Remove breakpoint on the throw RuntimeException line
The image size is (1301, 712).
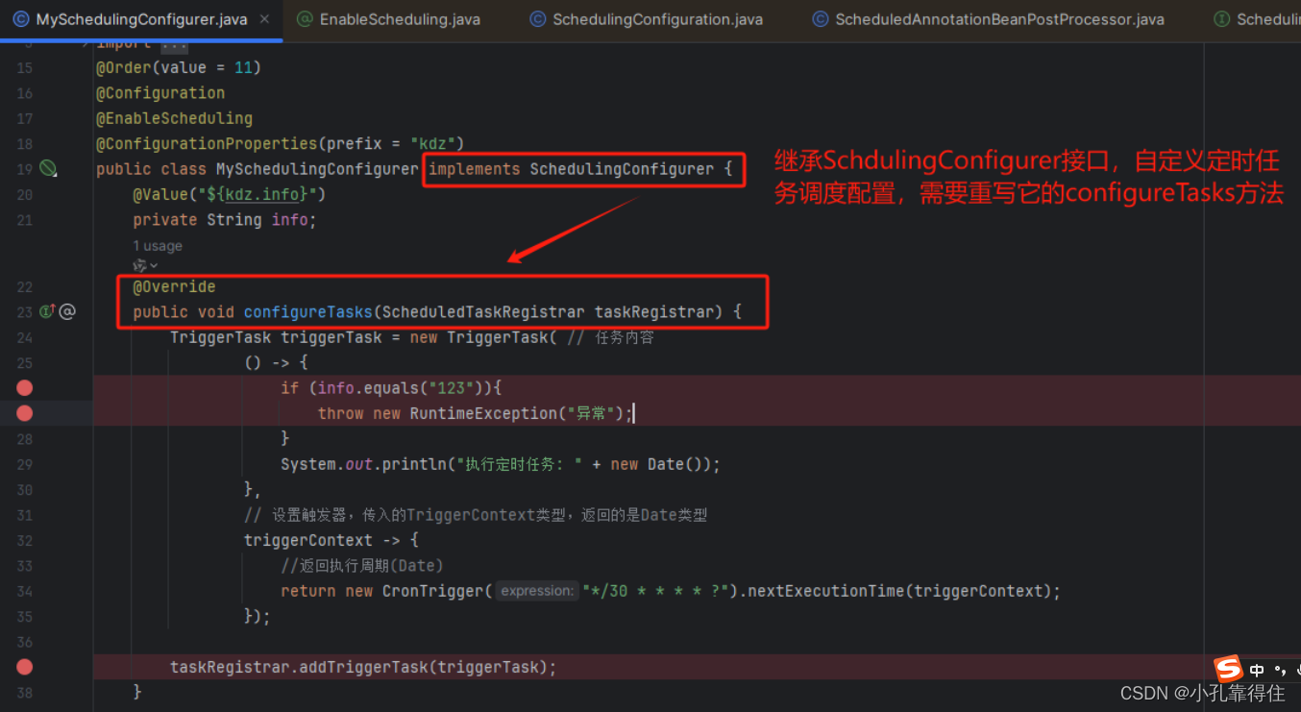click(25, 413)
